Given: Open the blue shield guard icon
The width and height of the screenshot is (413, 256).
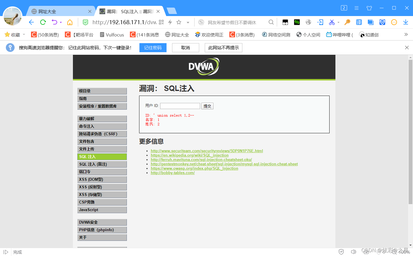Looking at the screenshot, I should pos(382,22).
